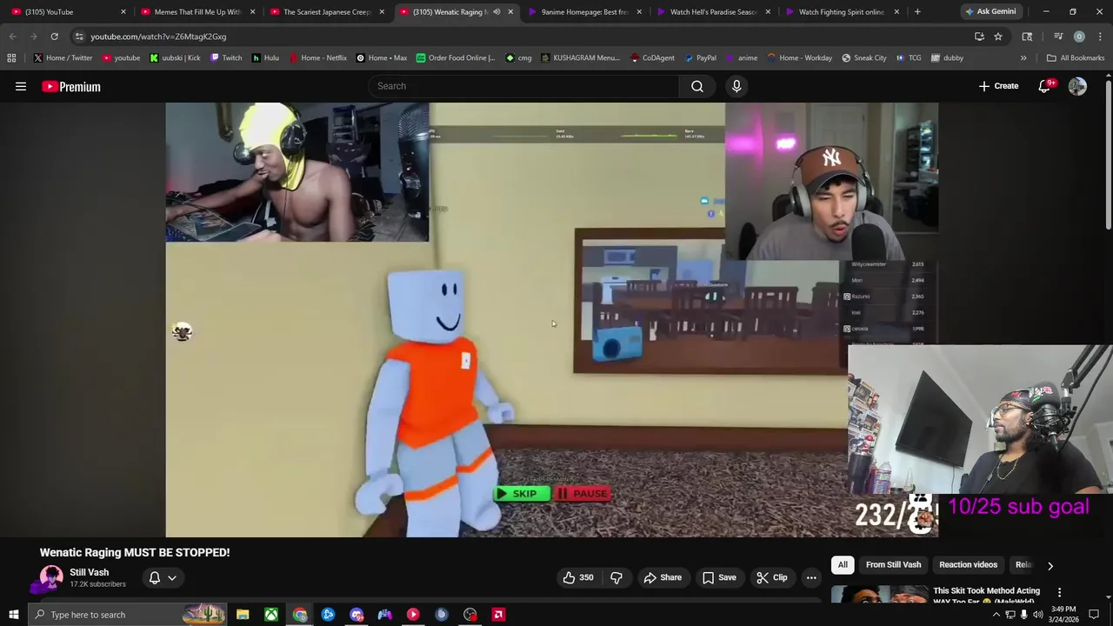Screen dimensions: 1113x626
Task: Install app icon in address bar
Action: 979,37
